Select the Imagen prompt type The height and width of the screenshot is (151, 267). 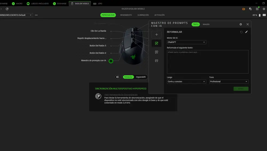[206, 25]
